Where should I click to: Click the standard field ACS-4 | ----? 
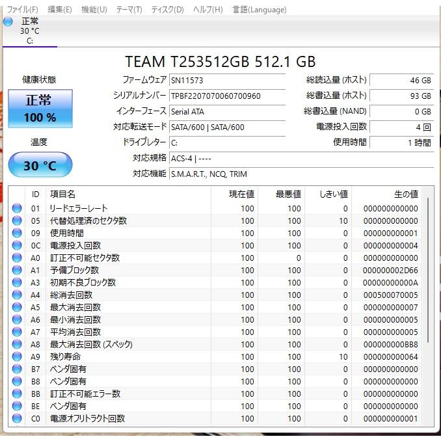click(302, 159)
